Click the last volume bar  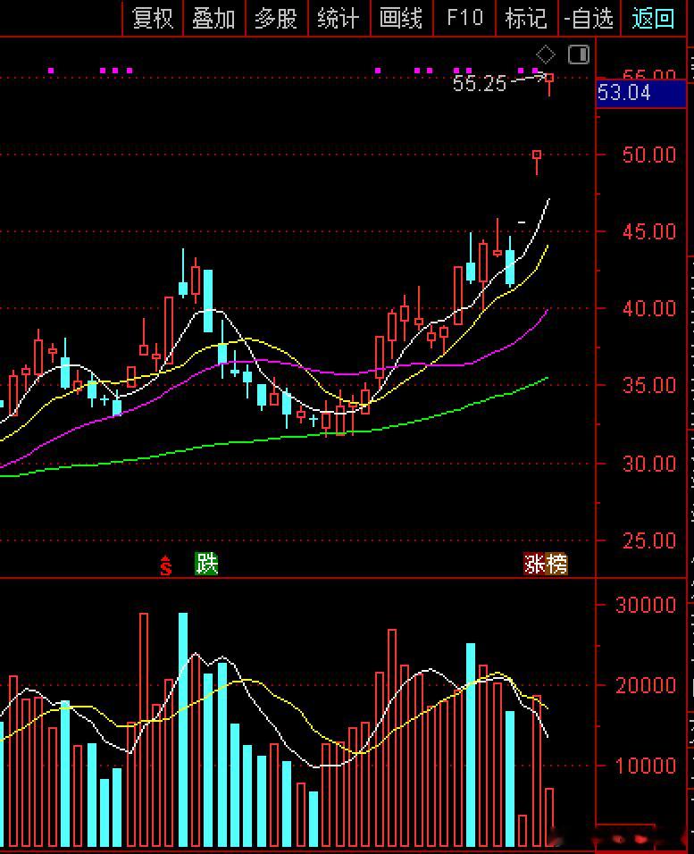tap(549, 817)
